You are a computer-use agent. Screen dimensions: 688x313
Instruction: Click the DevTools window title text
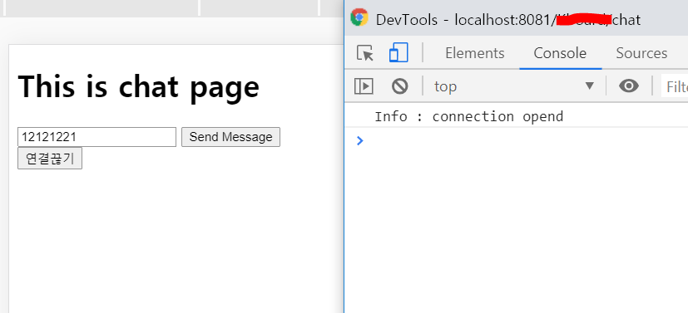click(x=508, y=19)
